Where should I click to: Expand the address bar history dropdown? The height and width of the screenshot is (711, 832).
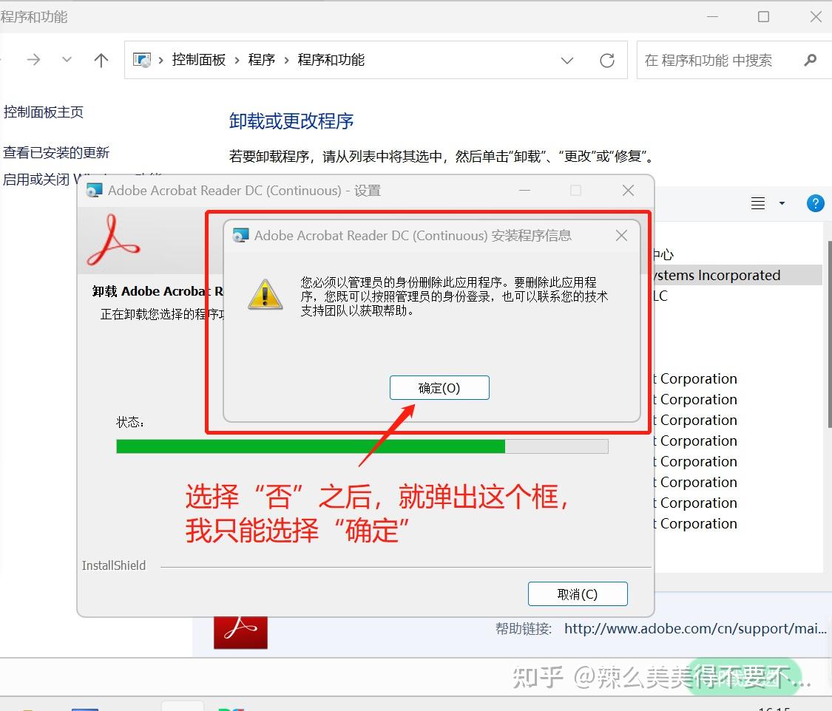point(566,61)
